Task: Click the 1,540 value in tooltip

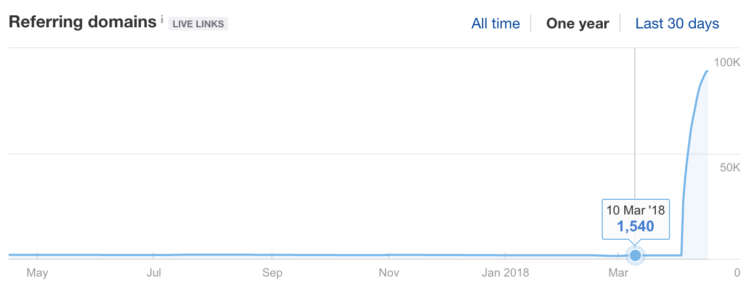Action: [x=635, y=227]
